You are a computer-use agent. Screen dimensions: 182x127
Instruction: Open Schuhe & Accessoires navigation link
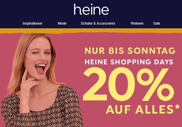pos(98,23)
